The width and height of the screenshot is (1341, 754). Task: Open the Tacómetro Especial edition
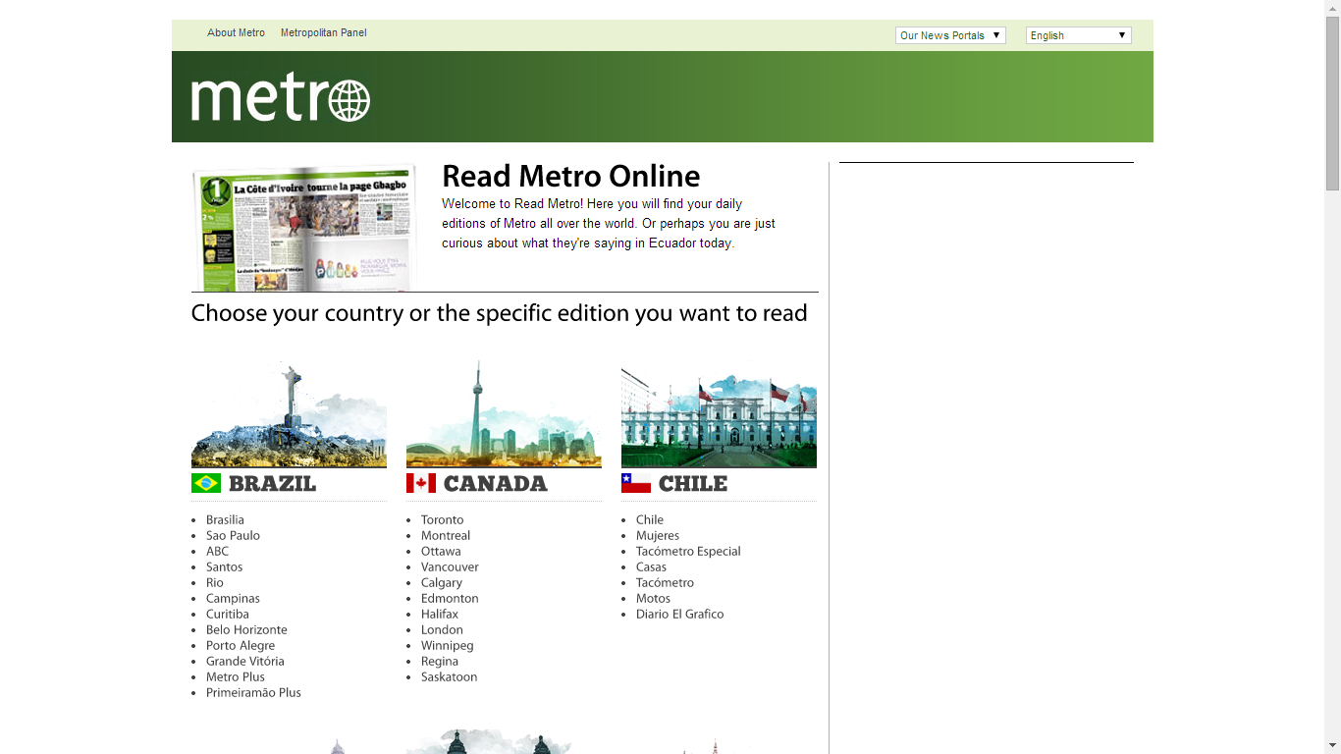[688, 552]
